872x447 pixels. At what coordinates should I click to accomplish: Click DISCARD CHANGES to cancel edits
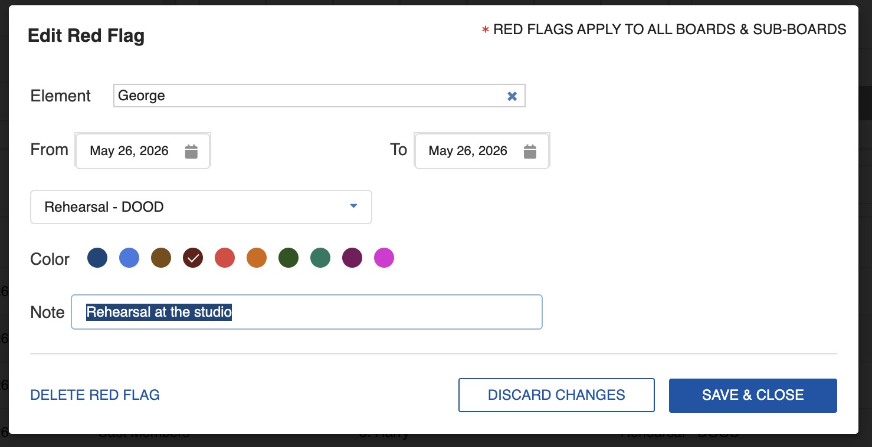556,395
